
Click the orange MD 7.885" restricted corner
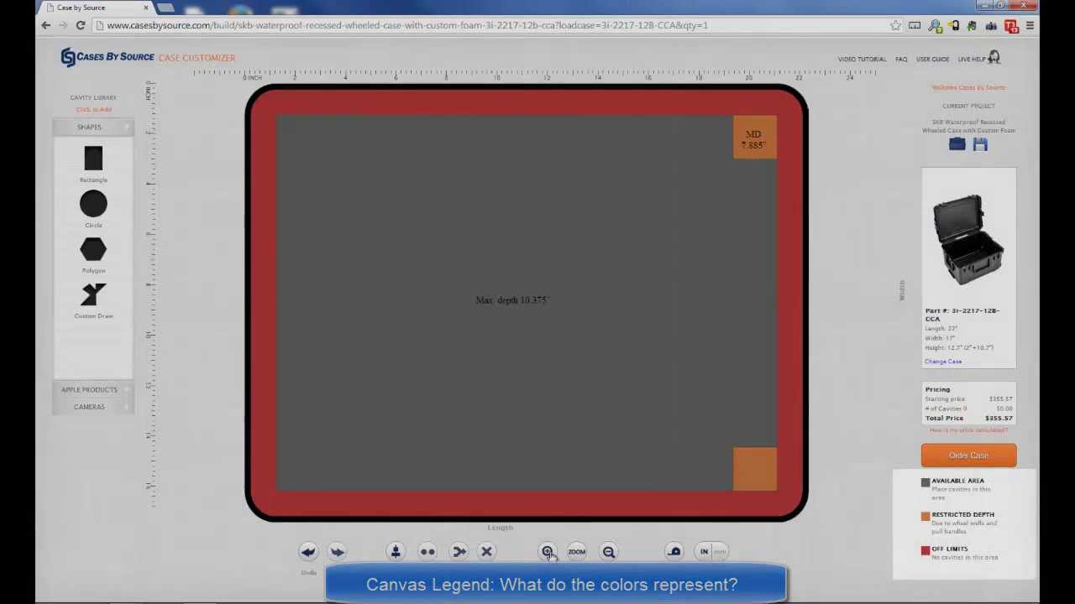(x=754, y=138)
